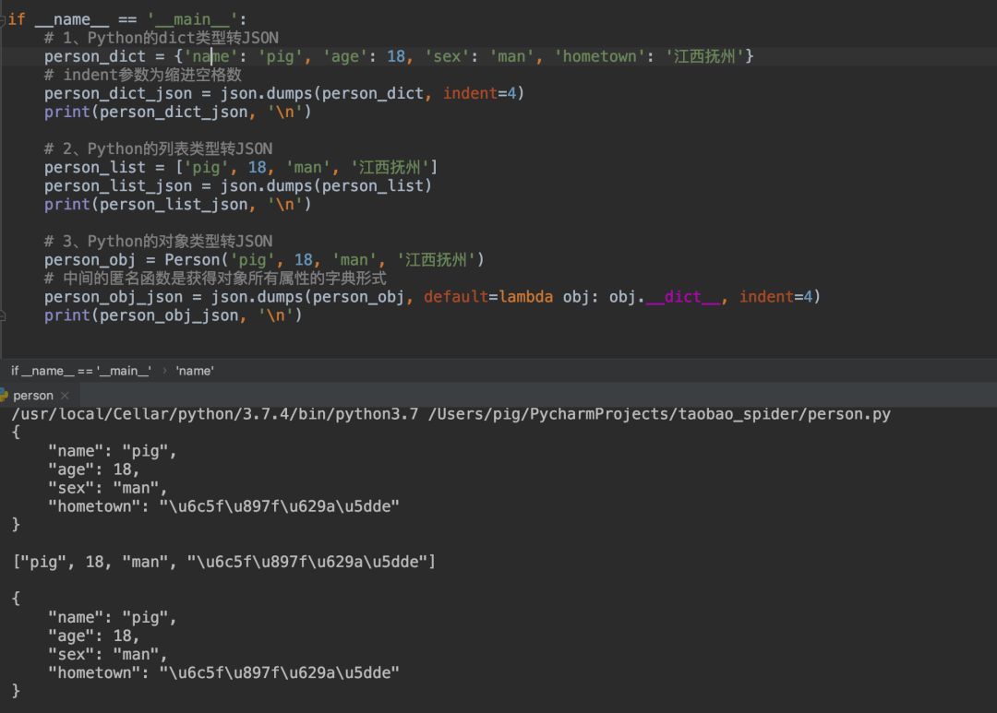This screenshot has height=713, width=997.
Task: Click the fold arrow beside the last print line
Action: 5,315
